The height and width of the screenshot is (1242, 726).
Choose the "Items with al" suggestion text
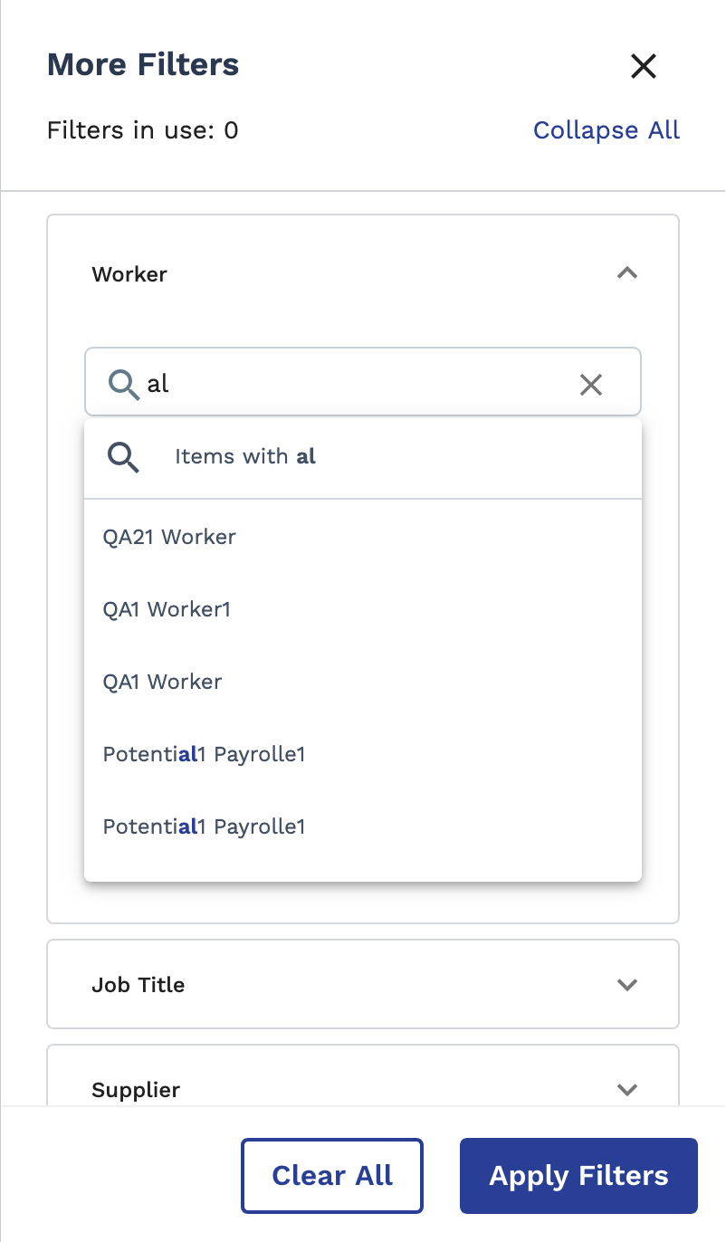tap(245, 456)
